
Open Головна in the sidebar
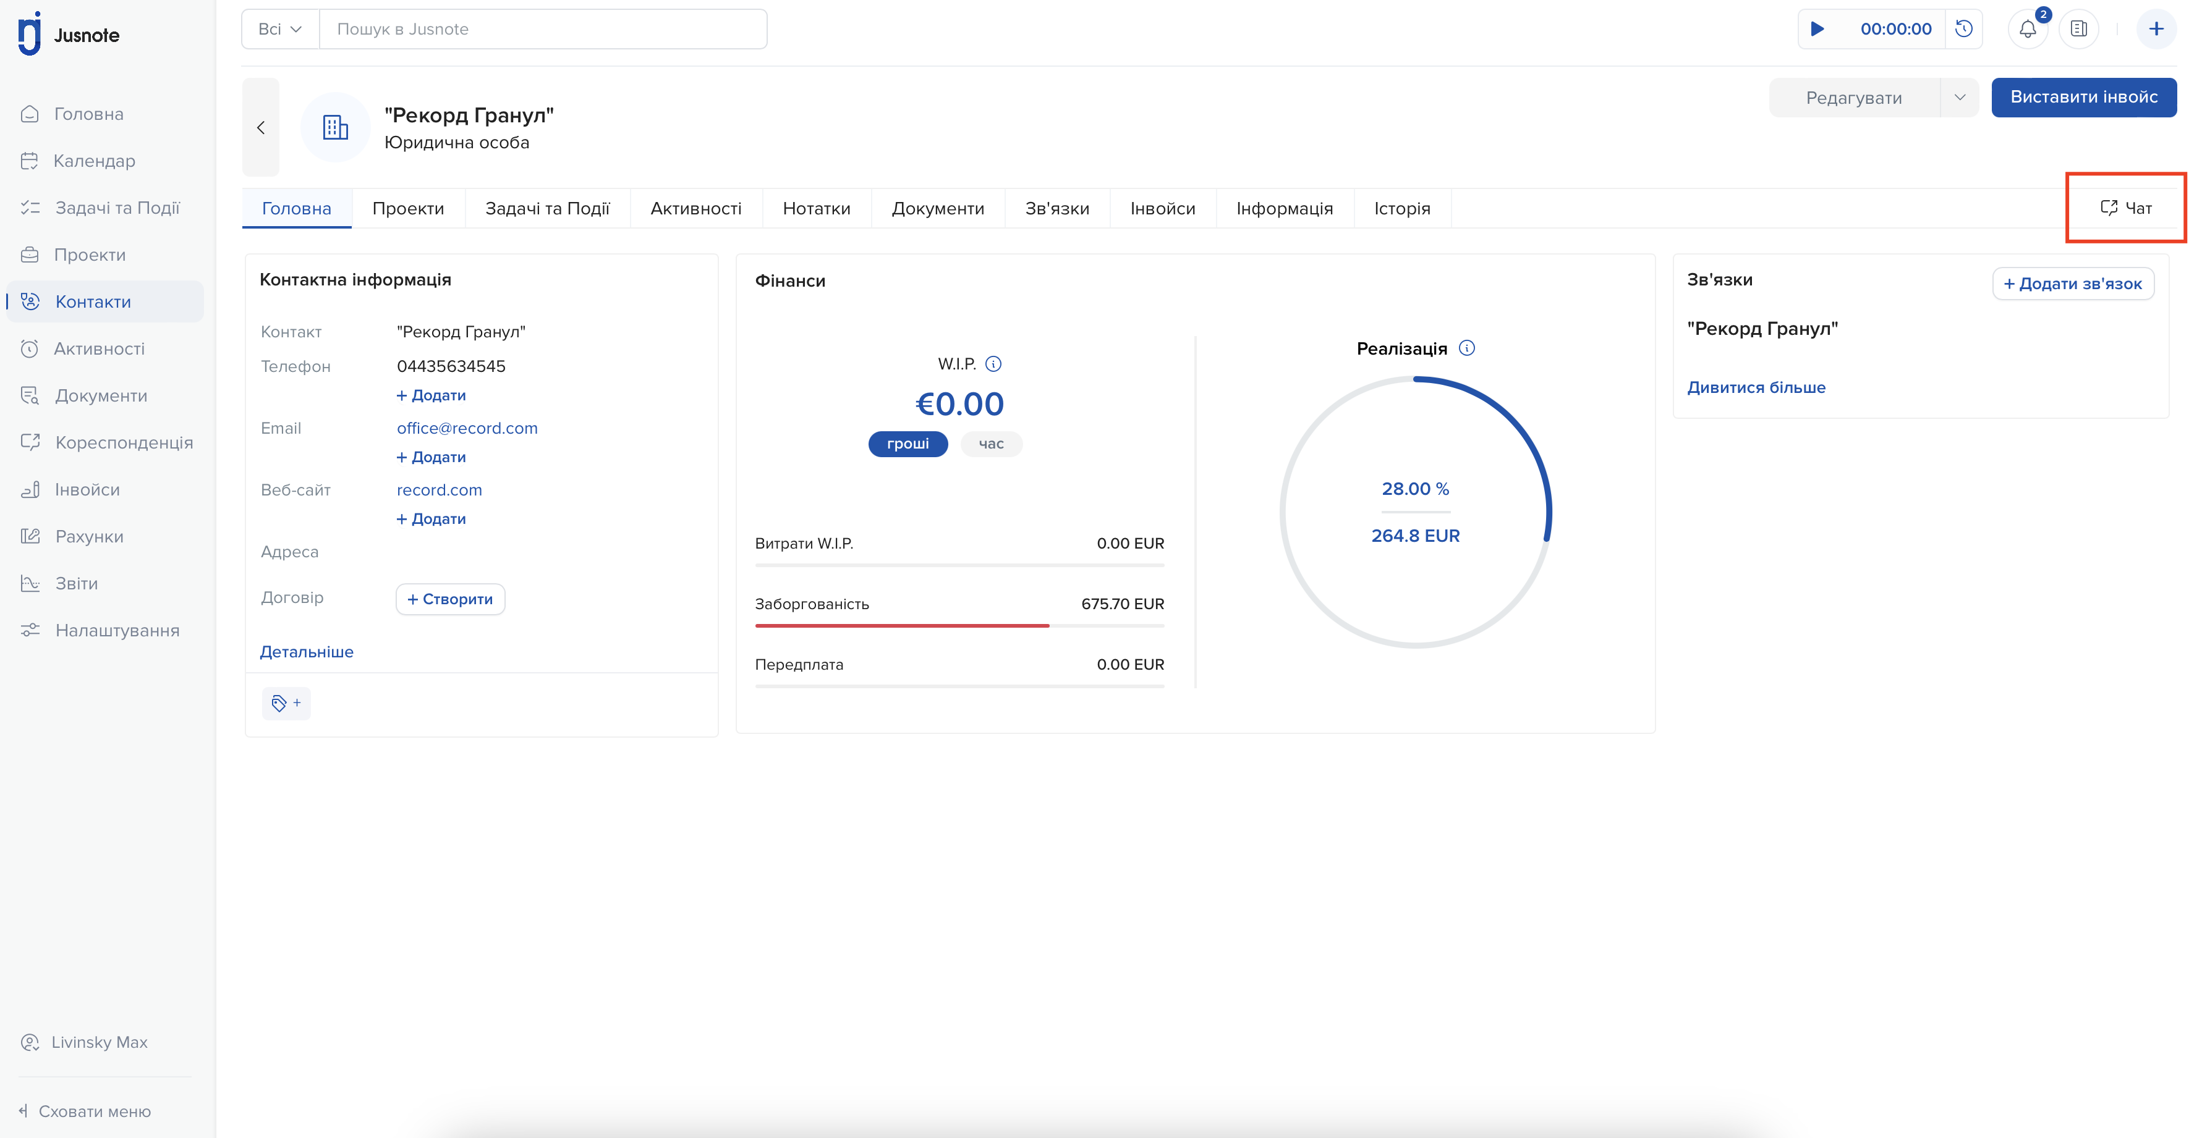click(x=88, y=114)
